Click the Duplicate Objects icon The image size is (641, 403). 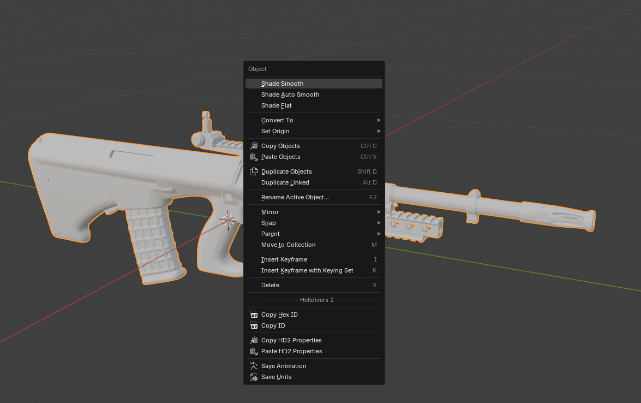[253, 171]
